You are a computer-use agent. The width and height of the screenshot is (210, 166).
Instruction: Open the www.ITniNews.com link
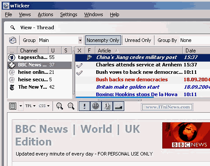tap(168, 107)
